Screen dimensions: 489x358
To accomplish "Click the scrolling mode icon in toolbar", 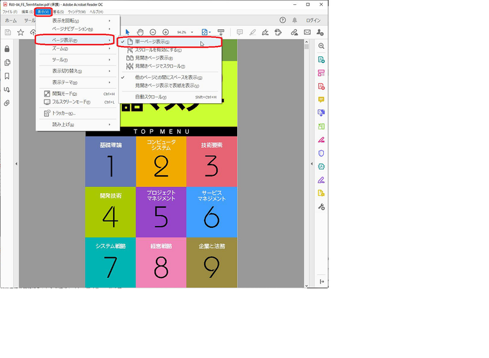I will pos(221,32).
